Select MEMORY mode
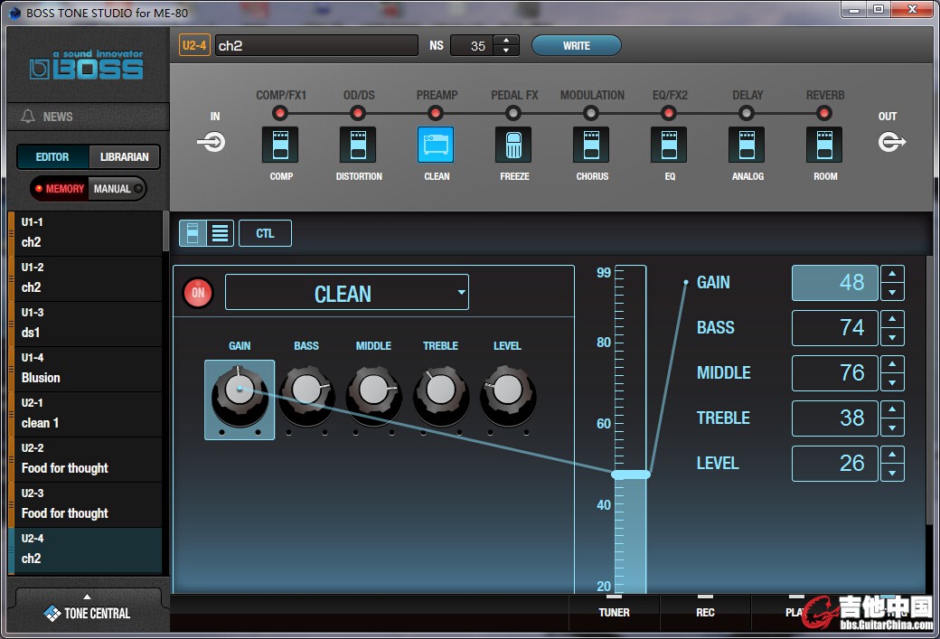 coord(60,189)
